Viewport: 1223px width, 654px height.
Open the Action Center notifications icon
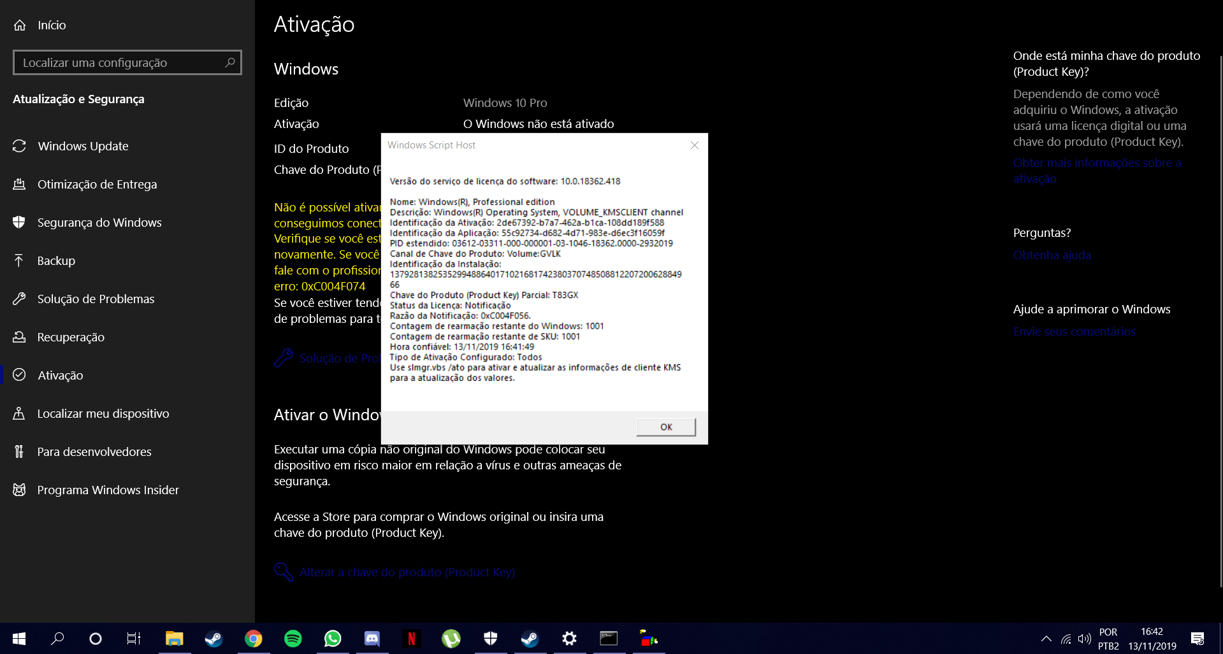[x=1198, y=639]
